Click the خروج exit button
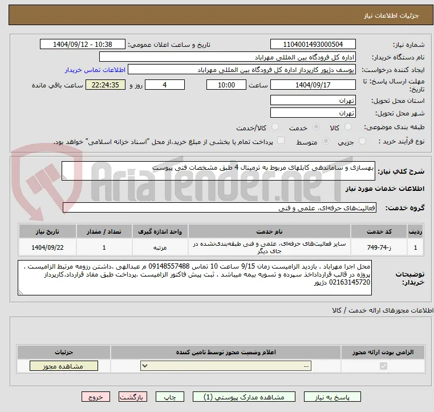The image size is (434, 412). [x=96, y=397]
